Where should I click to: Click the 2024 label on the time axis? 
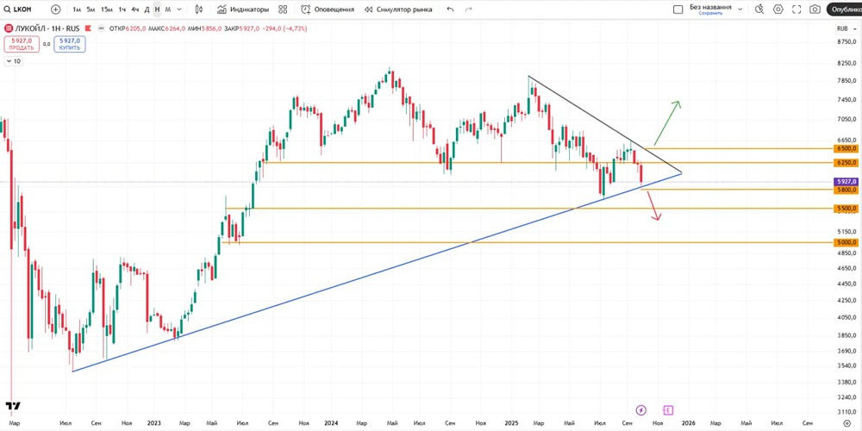(x=330, y=422)
